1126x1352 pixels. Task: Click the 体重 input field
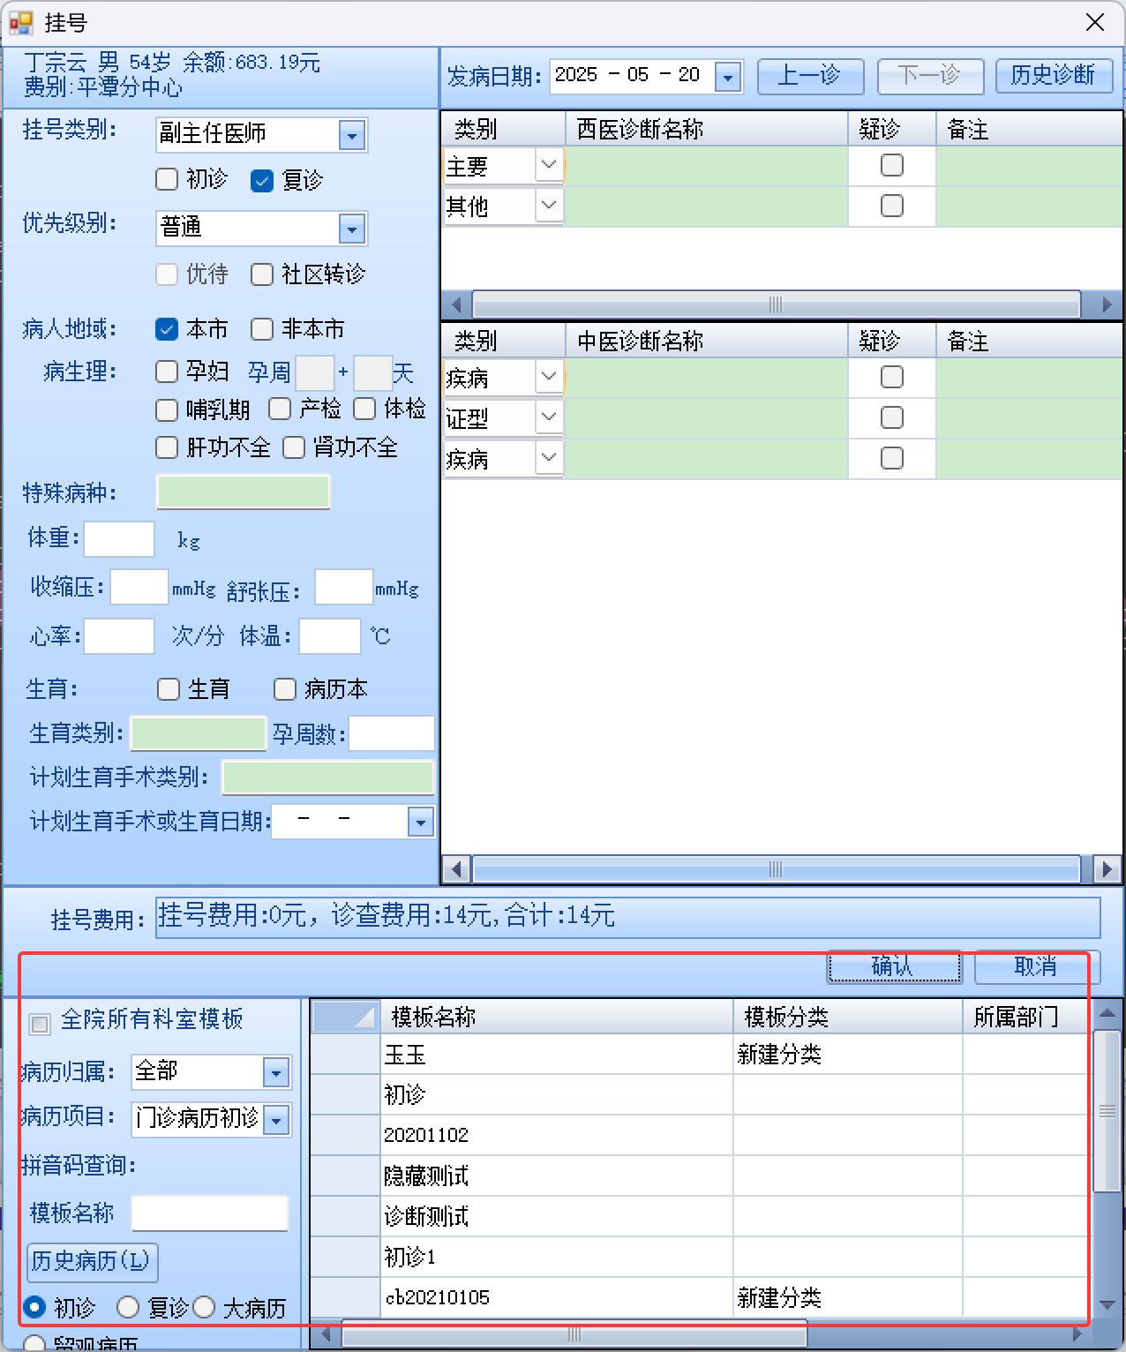(119, 538)
